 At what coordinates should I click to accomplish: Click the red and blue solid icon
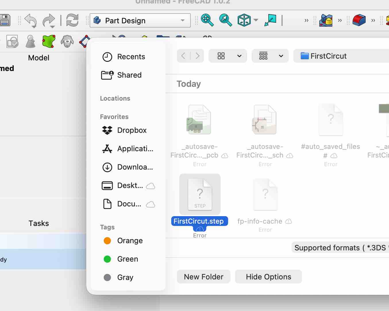(x=359, y=20)
